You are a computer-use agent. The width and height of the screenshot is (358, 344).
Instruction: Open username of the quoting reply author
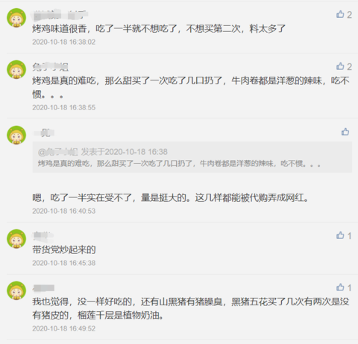43,133
